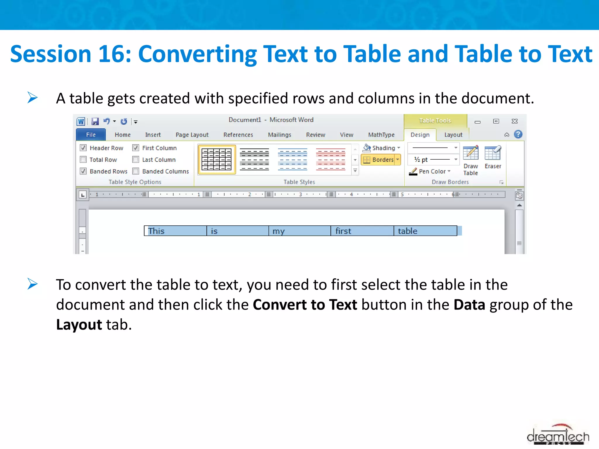
Task: Open the MathType tab
Action: (381, 135)
